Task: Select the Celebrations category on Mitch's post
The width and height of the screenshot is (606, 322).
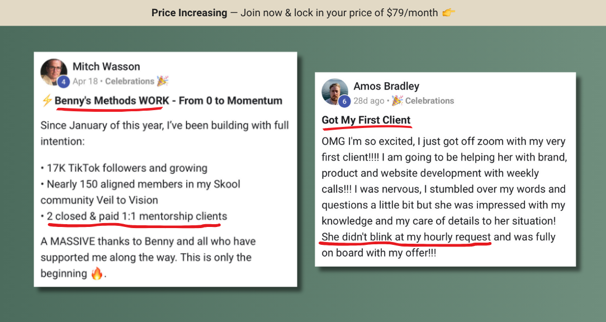Action: click(130, 81)
